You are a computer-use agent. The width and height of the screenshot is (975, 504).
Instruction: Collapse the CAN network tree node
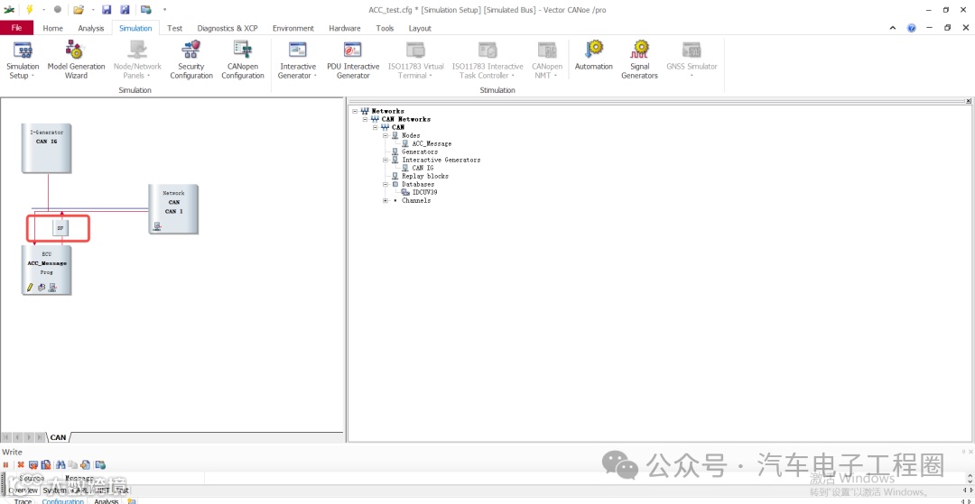tap(376, 127)
